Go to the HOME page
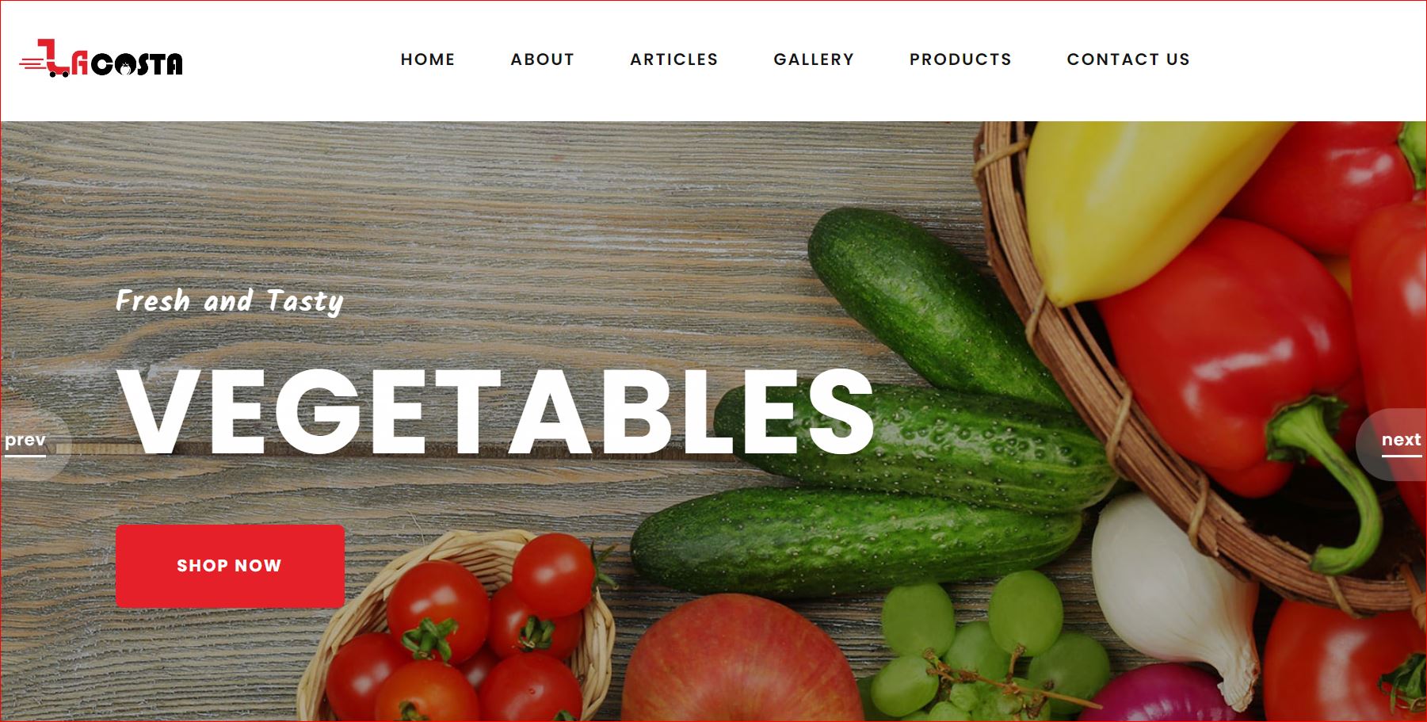The image size is (1427, 722). pos(428,59)
